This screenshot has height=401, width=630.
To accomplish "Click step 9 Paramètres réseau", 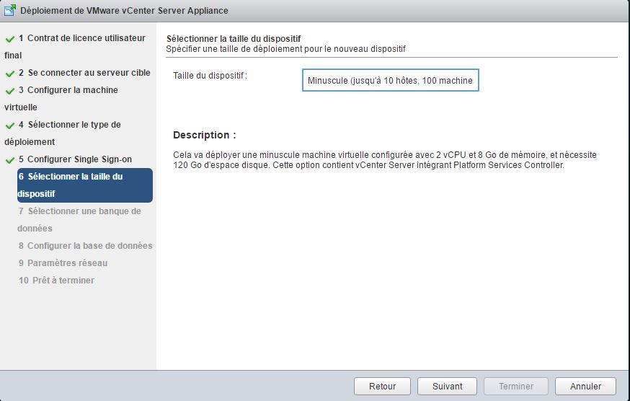I will [63, 263].
